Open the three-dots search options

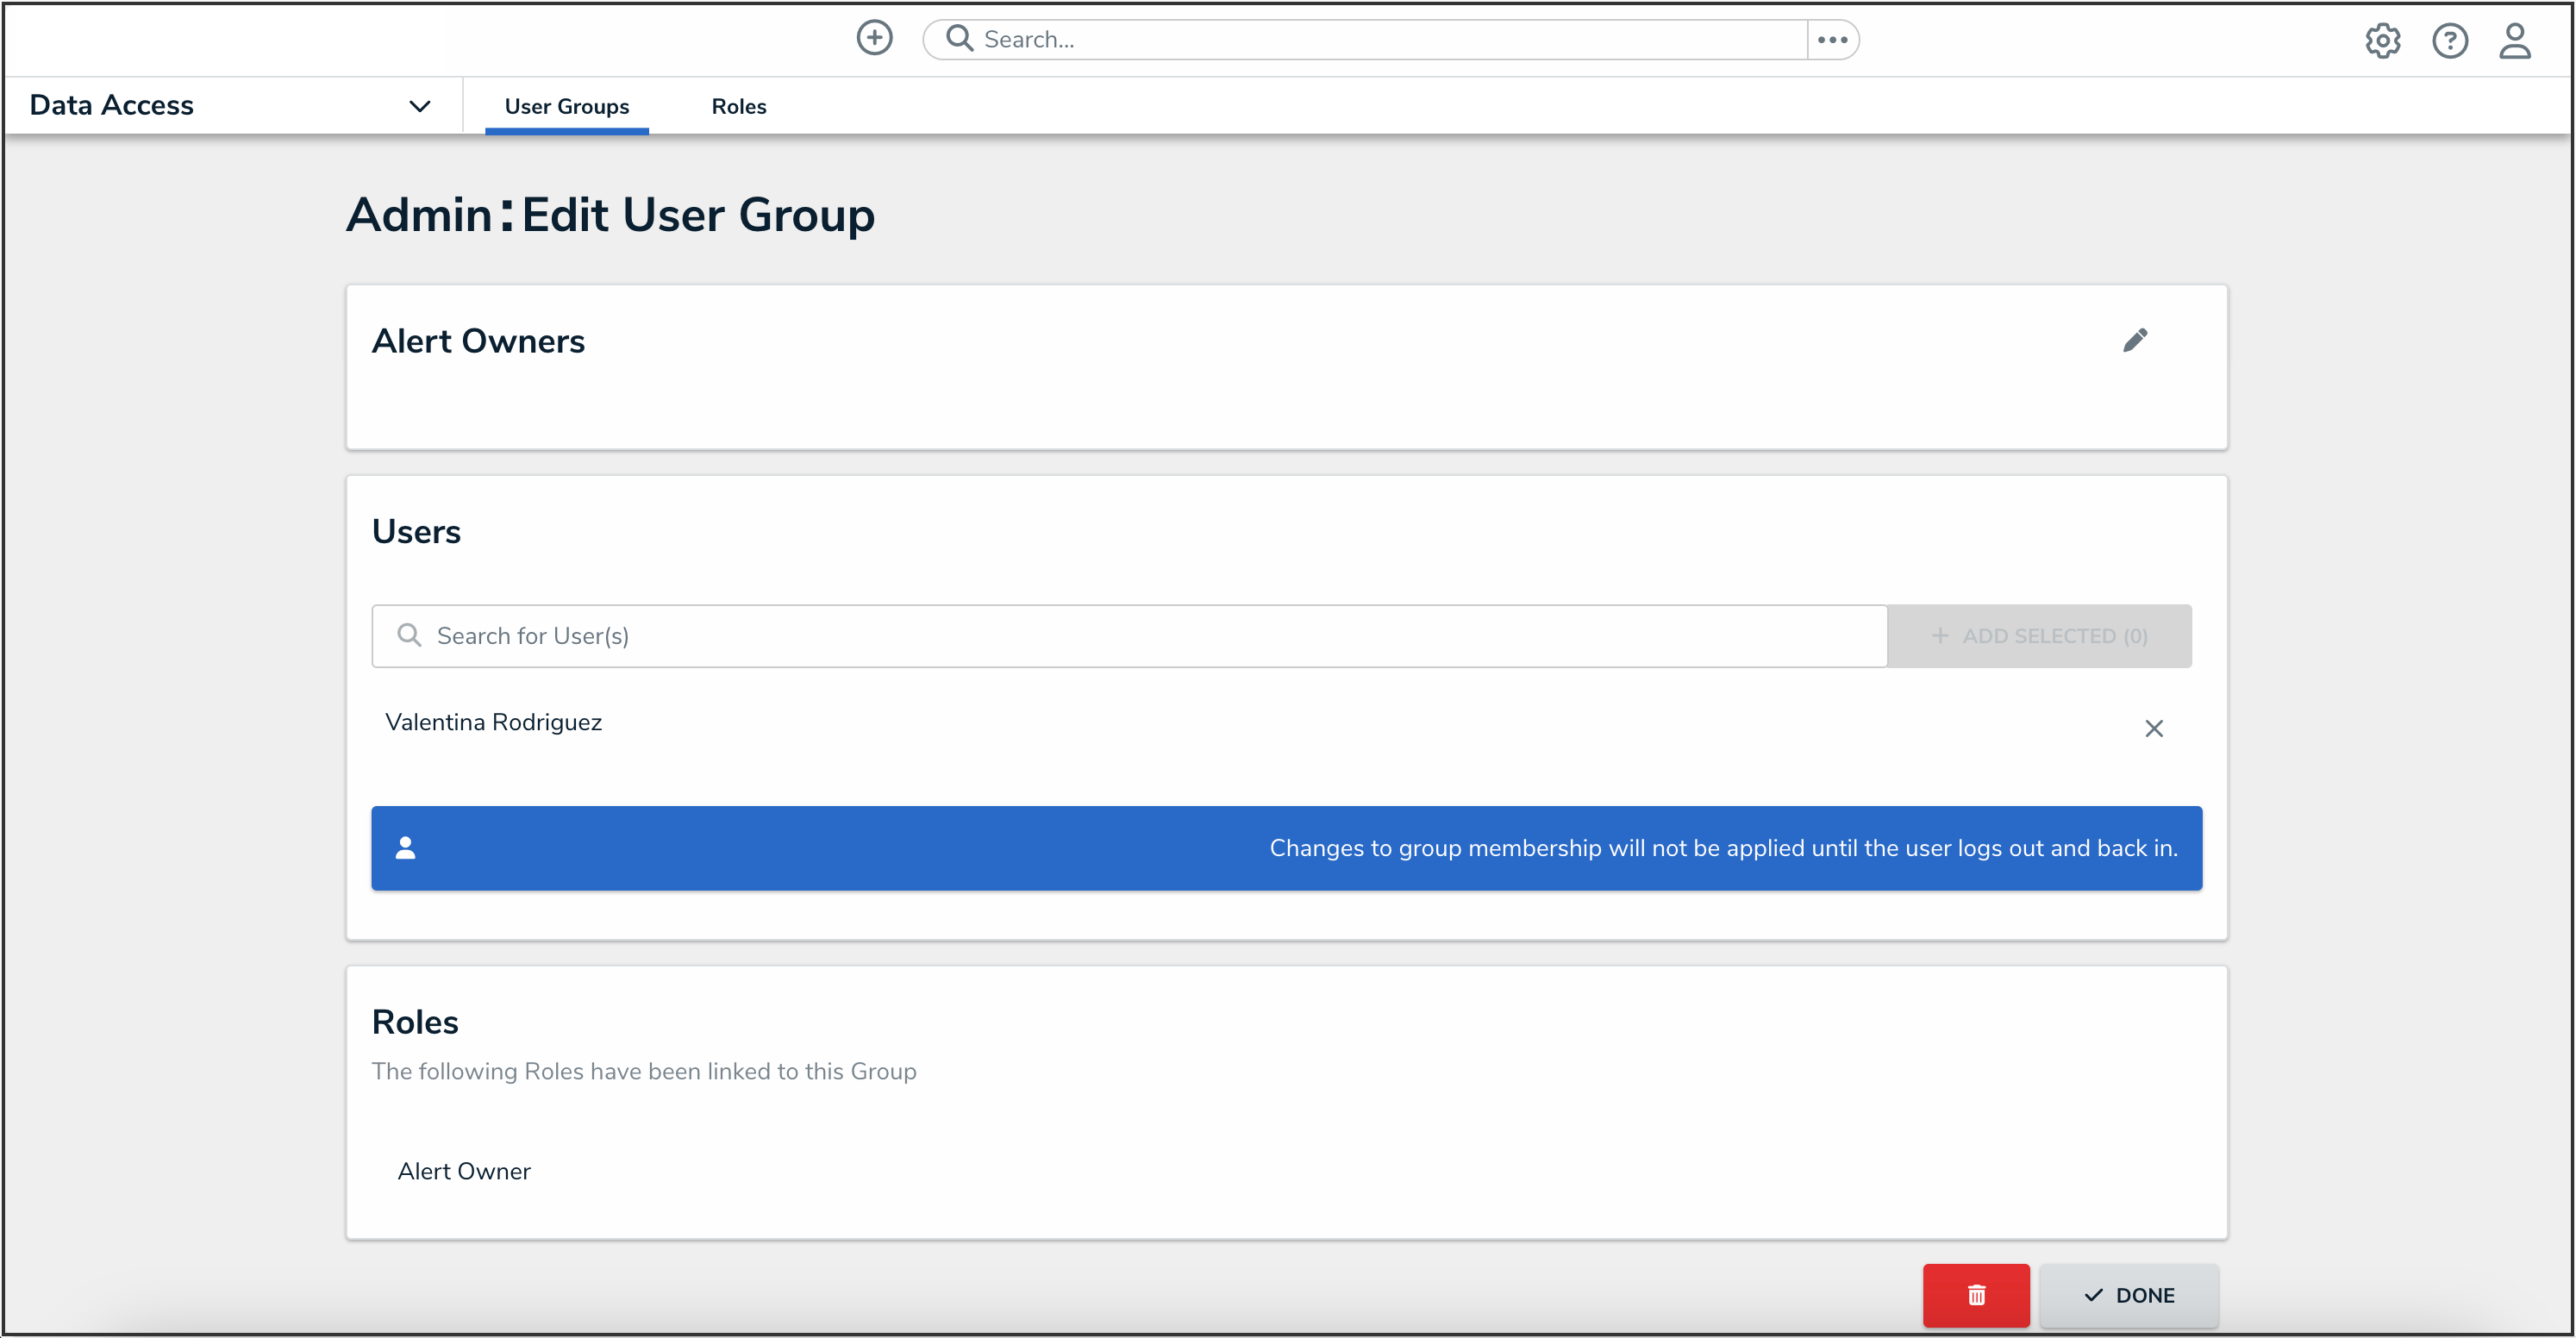[1832, 39]
